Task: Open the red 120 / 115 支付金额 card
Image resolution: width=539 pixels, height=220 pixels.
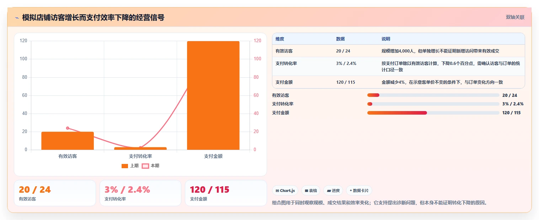Action: 226,193
